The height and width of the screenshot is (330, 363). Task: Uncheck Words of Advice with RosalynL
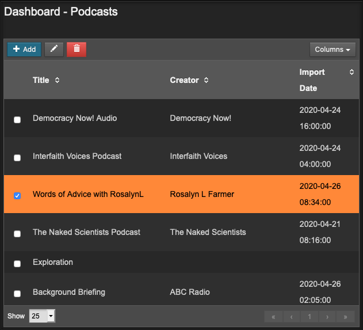17,195
